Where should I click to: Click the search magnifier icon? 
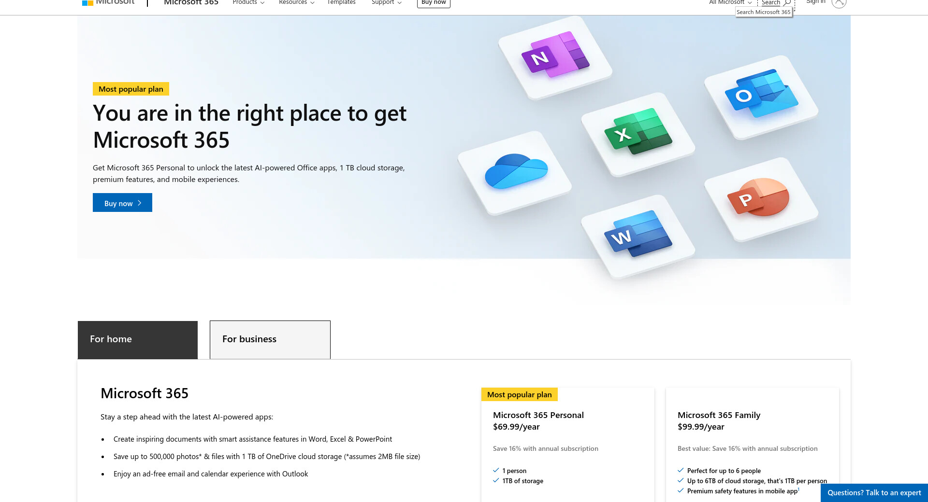pos(787,2)
